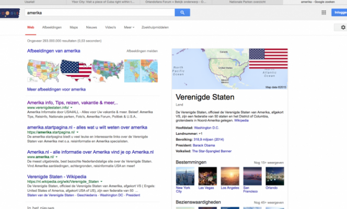Open the Orlando destination thumbnail
The image size is (347, 209).
tap(275, 176)
